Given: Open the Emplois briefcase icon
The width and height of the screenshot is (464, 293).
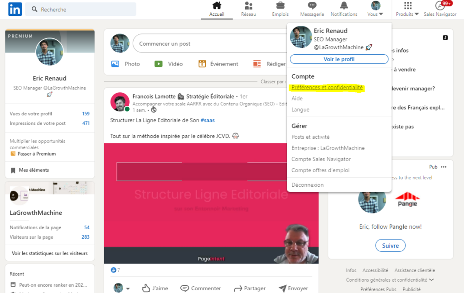Looking at the screenshot, I should click(280, 6).
